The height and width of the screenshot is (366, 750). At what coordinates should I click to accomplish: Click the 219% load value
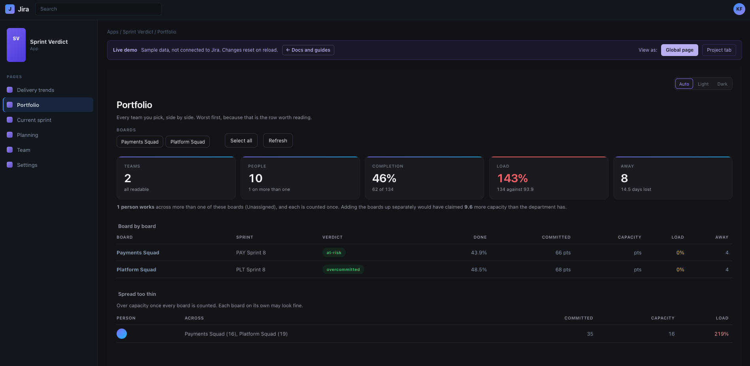722,334
